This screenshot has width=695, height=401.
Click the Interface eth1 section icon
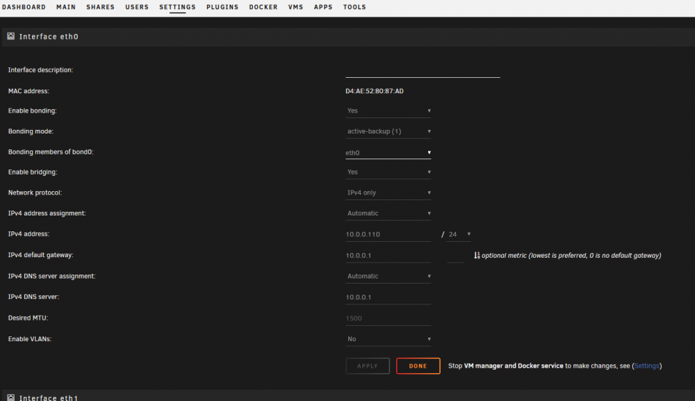(x=10, y=398)
